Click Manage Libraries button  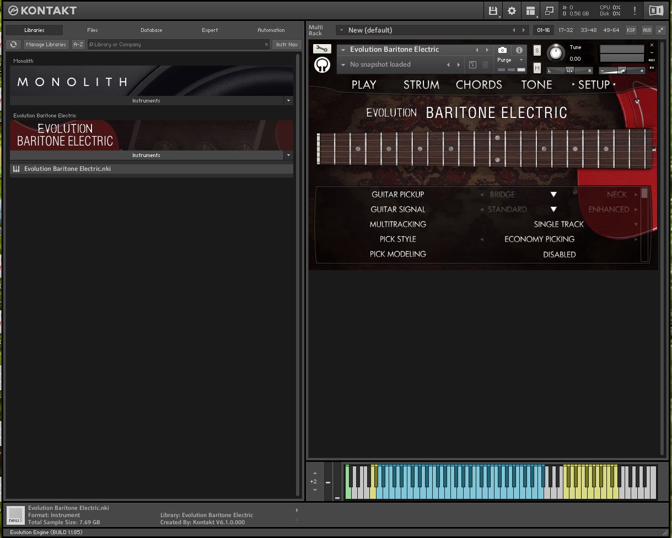[x=46, y=44]
